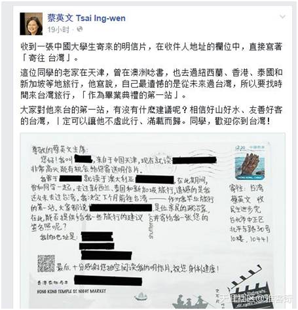Click the handwritten 寄往: 台湾 address line
298x310 pixels.
(246, 188)
